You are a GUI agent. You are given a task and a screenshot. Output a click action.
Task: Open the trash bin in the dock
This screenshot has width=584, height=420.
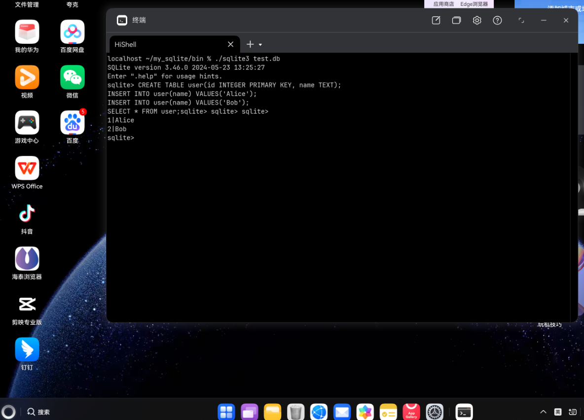pyautogui.click(x=295, y=412)
